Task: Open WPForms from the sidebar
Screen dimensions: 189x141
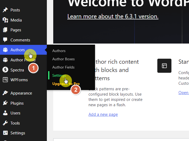Action: pos(23,80)
